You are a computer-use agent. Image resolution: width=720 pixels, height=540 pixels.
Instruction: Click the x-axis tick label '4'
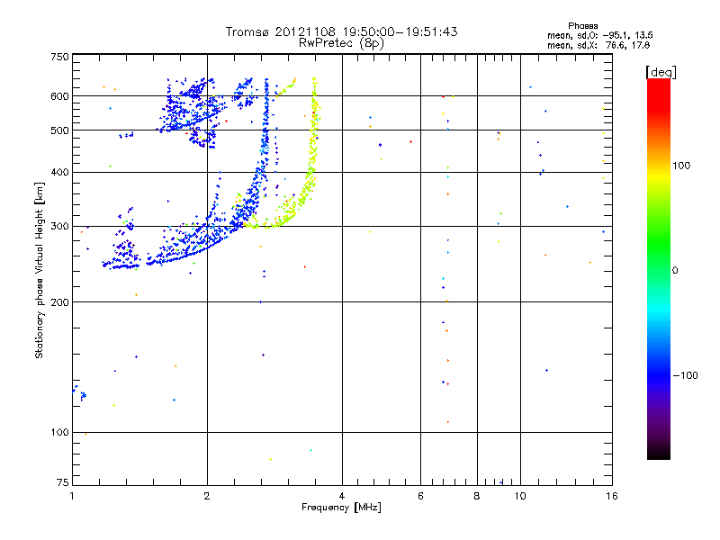coord(342,496)
